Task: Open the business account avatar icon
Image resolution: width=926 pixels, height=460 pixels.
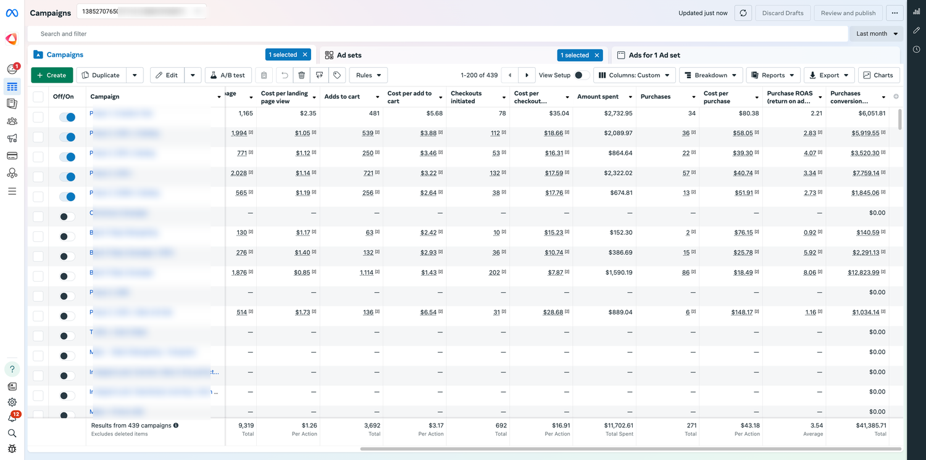Action: [12, 39]
